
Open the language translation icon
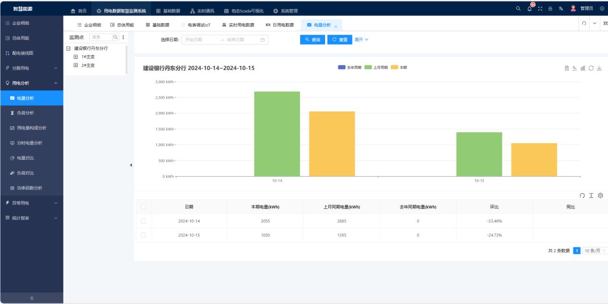pos(560,8)
